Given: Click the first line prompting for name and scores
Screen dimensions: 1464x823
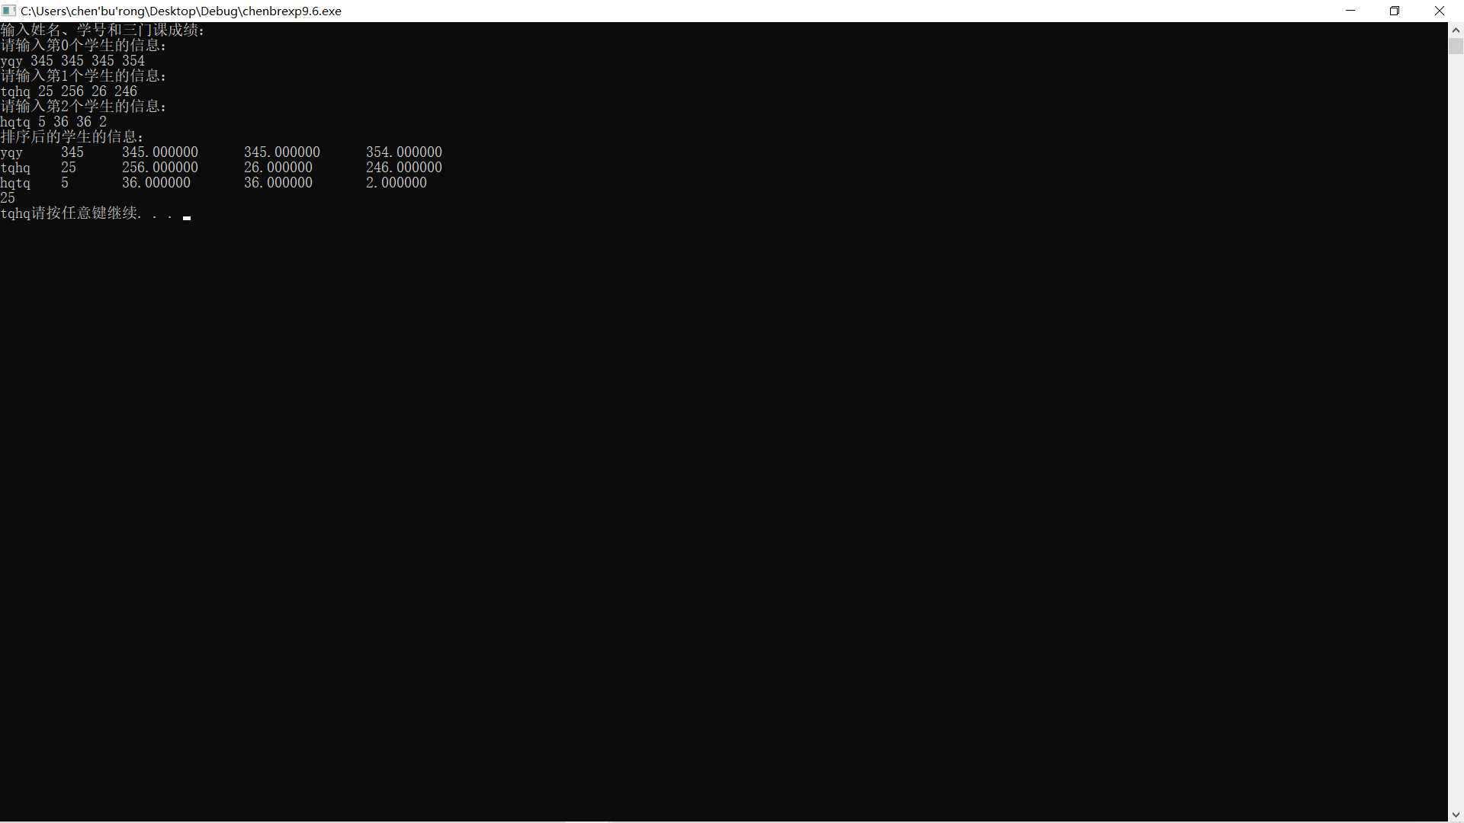Looking at the screenshot, I should [102, 30].
